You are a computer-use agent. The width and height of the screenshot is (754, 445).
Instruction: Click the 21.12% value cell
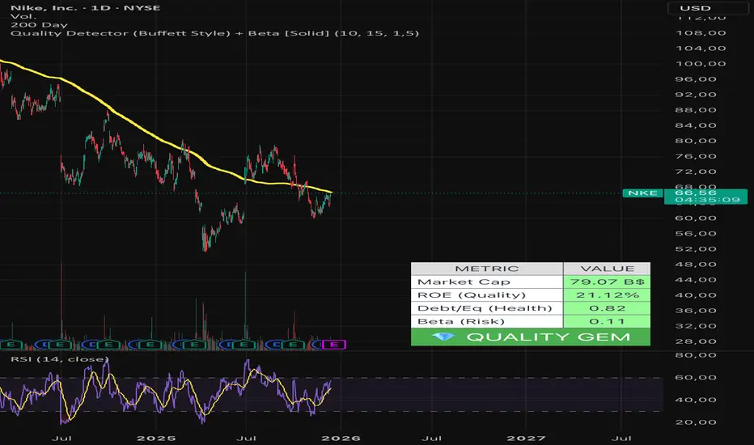pyautogui.click(x=607, y=295)
